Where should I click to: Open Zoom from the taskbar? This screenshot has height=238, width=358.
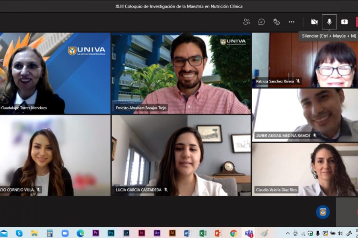(x=65, y=233)
